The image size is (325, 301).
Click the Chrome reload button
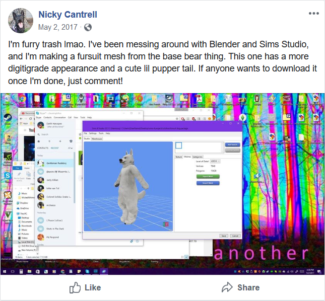click(x=31, y=119)
